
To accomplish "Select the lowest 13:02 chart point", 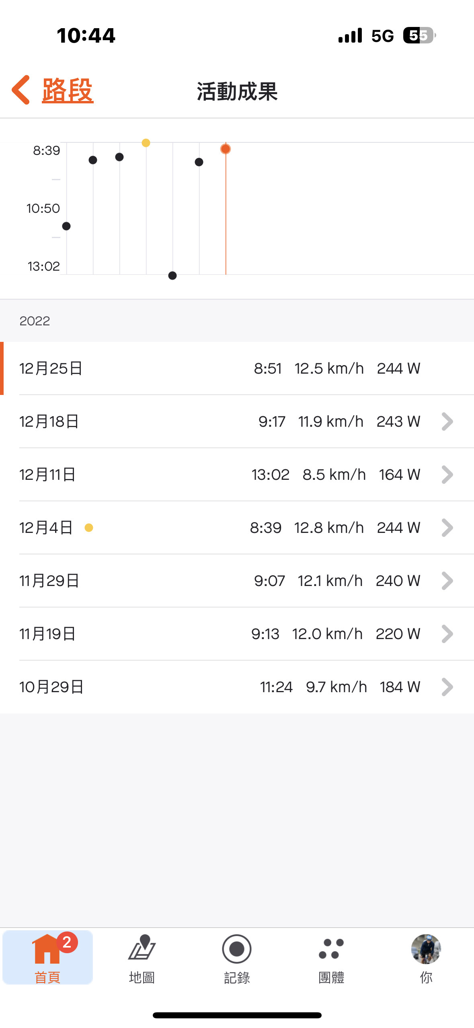I will coord(172,276).
